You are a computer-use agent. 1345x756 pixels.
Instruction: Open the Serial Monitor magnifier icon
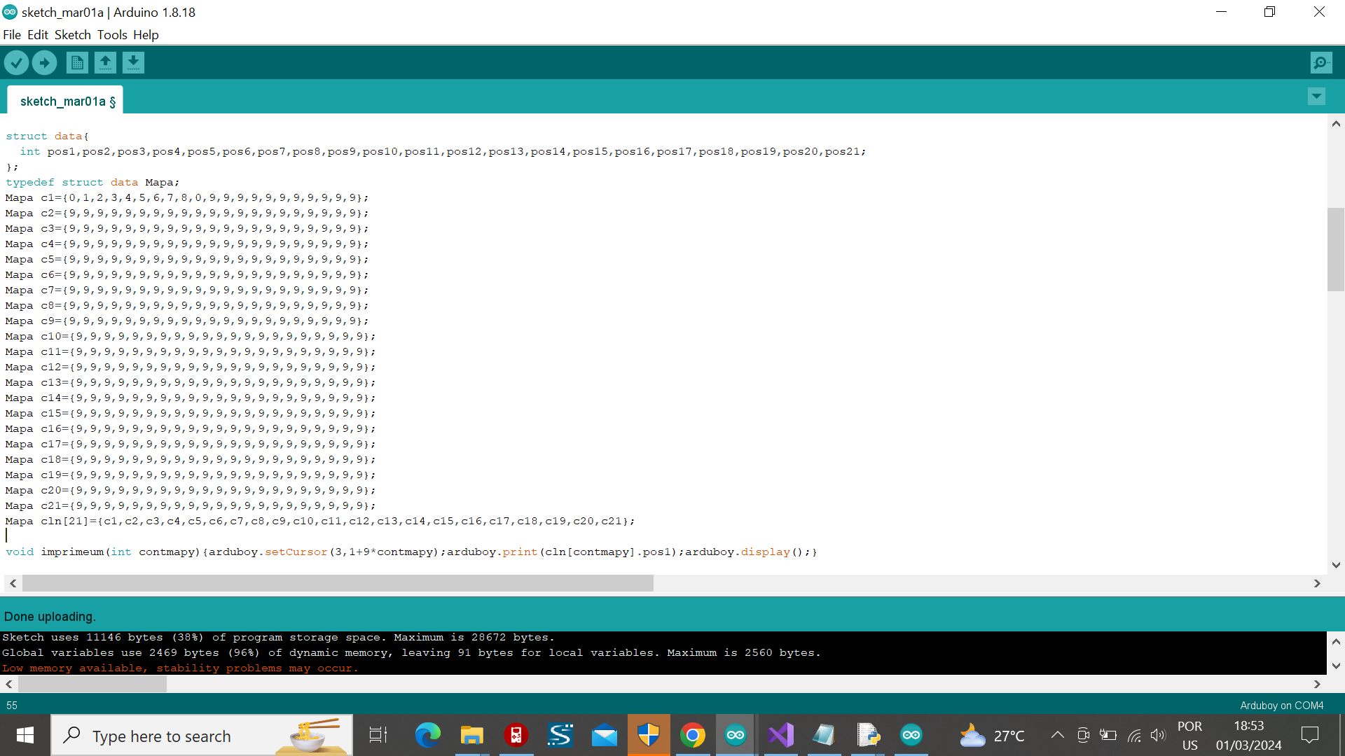pos(1320,63)
